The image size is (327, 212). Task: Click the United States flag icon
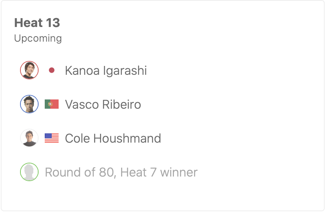[52, 138]
